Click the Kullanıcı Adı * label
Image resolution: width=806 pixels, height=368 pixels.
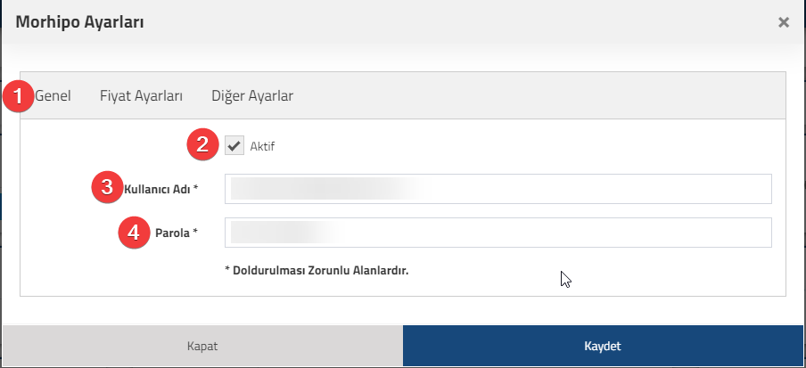pos(160,189)
